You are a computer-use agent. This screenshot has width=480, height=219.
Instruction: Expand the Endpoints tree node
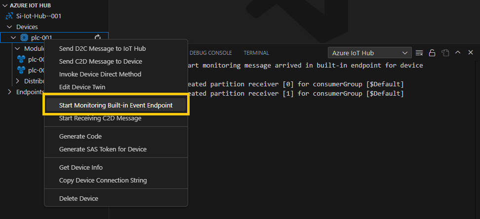pos(9,92)
